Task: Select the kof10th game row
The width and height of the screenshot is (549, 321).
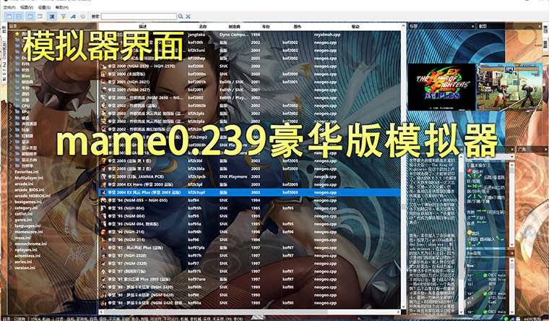Action: click(250, 43)
